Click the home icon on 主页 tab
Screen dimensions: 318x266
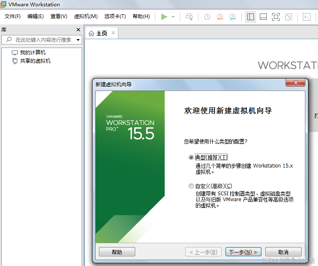point(91,33)
